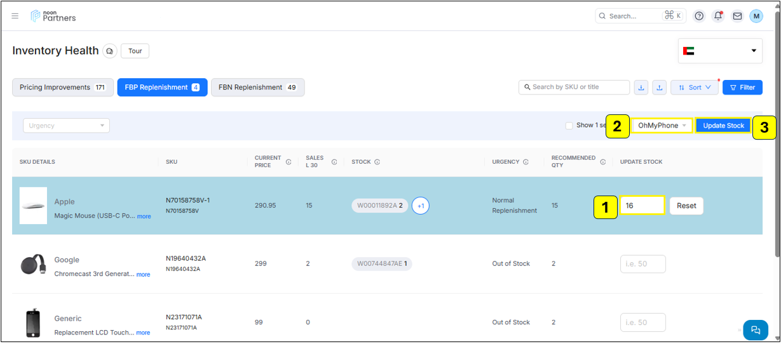Open the chat support widget icon

755,329
